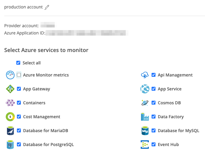Click the Database for MySQL label
The image size is (205, 153).
tap(178, 131)
